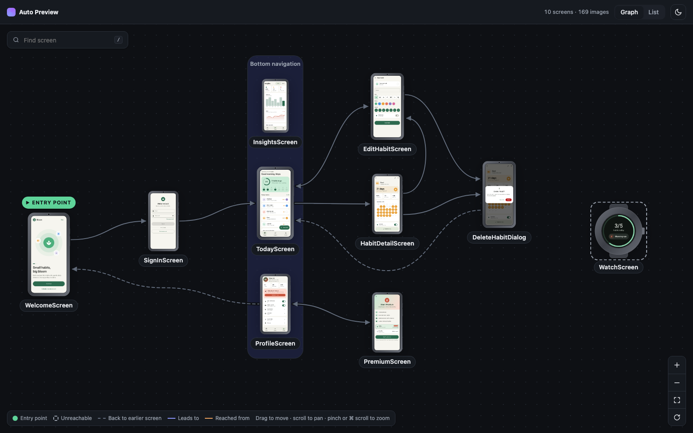Open the EditHabitScreen preview
693x433 pixels.
(x=387, y=107)
